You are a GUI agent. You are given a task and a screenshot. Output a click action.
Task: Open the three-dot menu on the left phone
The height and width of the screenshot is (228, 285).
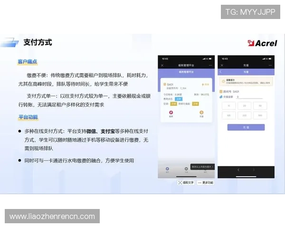click(x=210, y=65)
